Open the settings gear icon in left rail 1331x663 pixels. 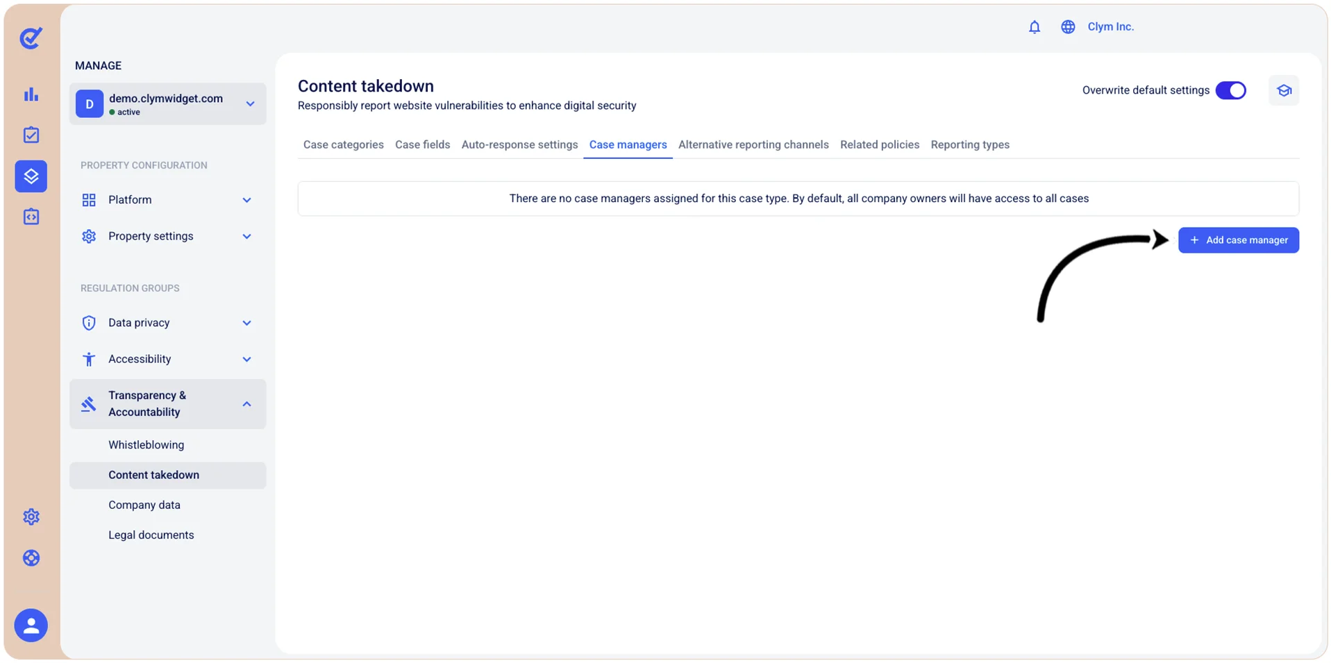pyautogui.click(x=31, y=517)
